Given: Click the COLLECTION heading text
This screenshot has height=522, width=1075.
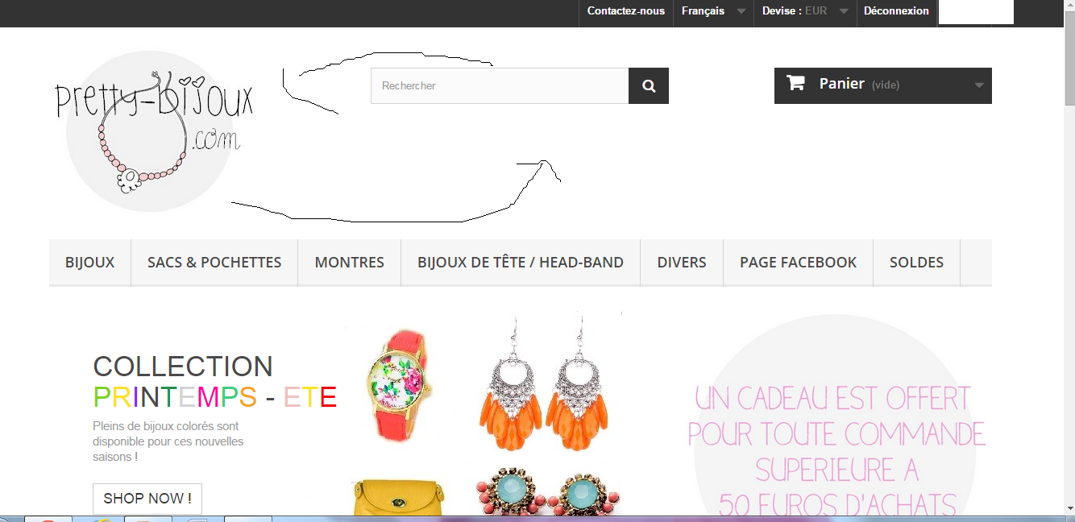Looking at the screenshot, I should pos(183,367).
